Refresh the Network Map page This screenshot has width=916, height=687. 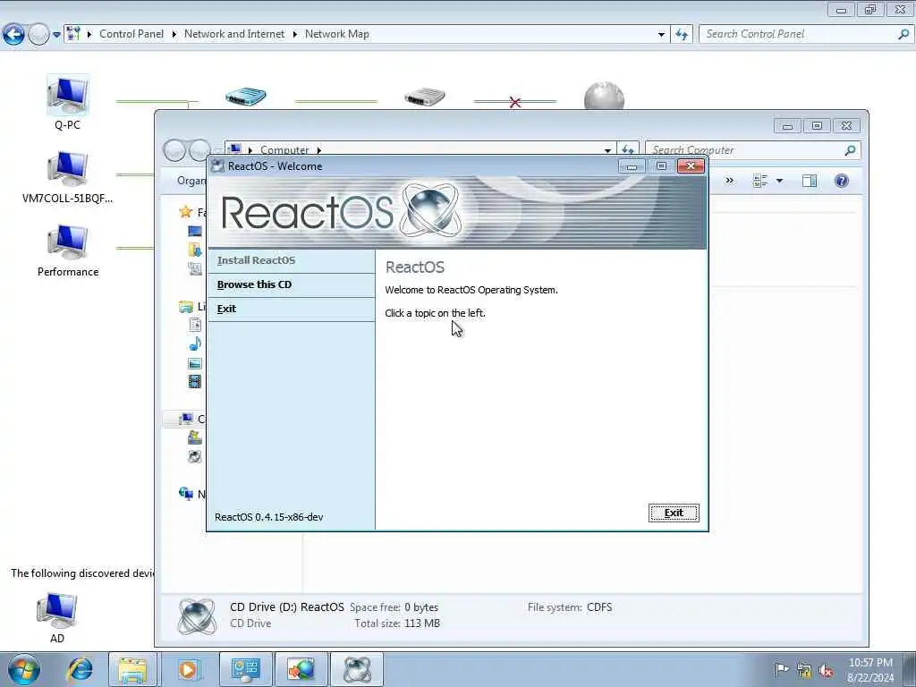pos(682,35)
